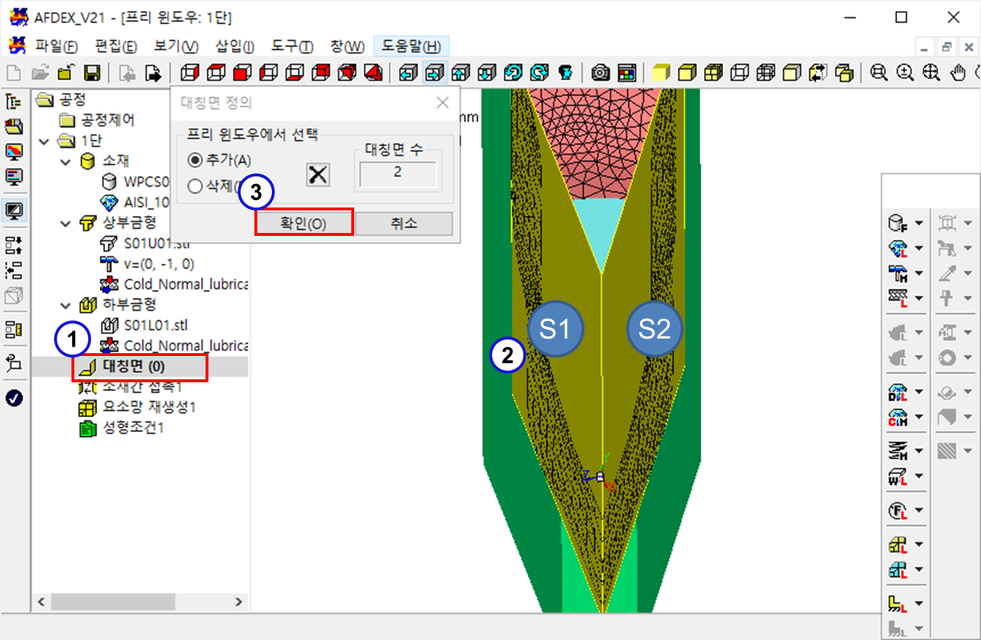Open dropdown arrow beside the F cylinder icon
This screenshot has width=981, height=640.
click(918, 224)
